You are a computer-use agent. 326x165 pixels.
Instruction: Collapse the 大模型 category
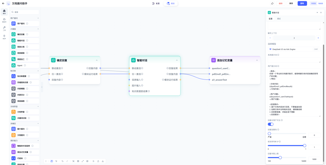click(38, 29)
